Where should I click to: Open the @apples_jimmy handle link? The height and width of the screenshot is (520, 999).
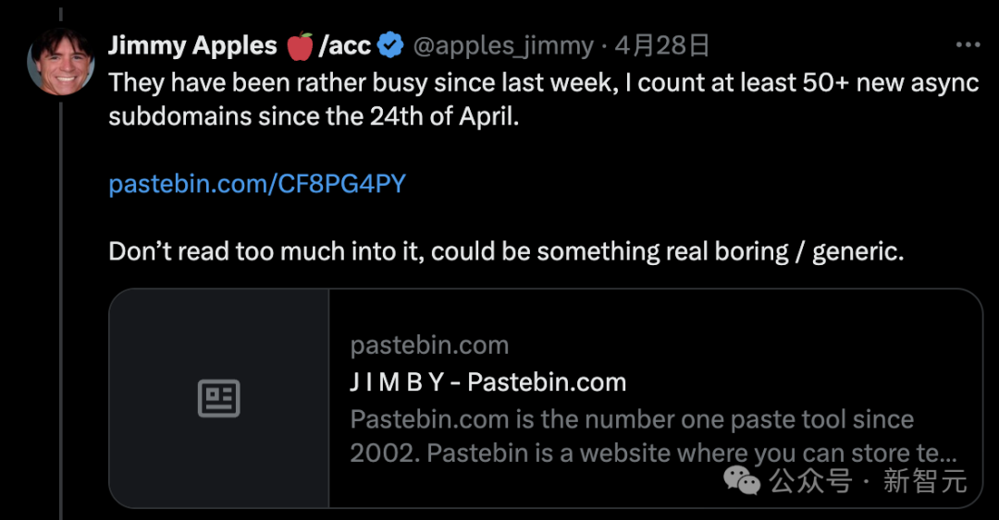(502, 45)
